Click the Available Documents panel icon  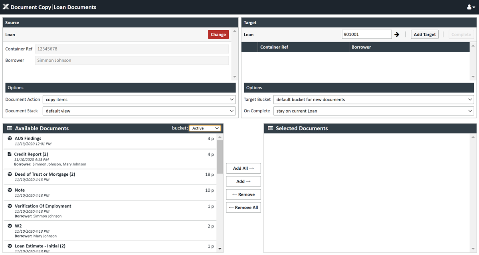pos(10,128)
